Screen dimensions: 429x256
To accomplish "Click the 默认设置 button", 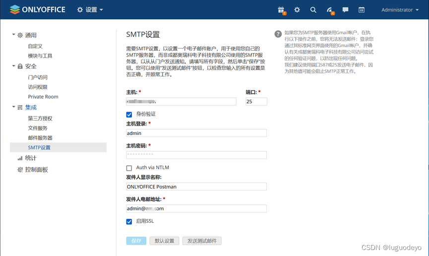I will (x=164, y=241).
